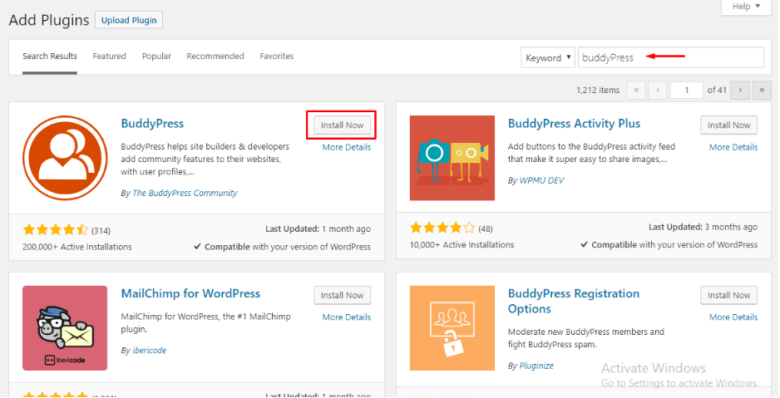Click the MailChimp for WordPress plugin thumbnail

pyautogui.click(x=65, y=328)
